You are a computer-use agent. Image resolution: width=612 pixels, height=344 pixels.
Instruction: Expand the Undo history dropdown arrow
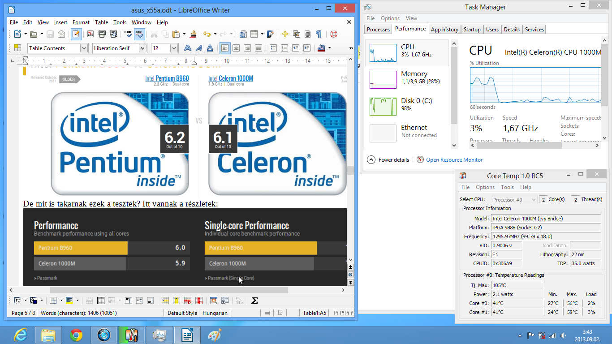(215, 34)
